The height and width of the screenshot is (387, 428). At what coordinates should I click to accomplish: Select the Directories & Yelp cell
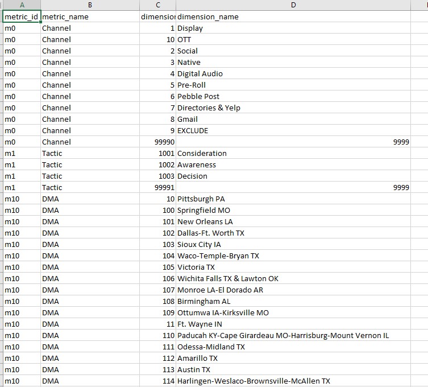point(293,108)
